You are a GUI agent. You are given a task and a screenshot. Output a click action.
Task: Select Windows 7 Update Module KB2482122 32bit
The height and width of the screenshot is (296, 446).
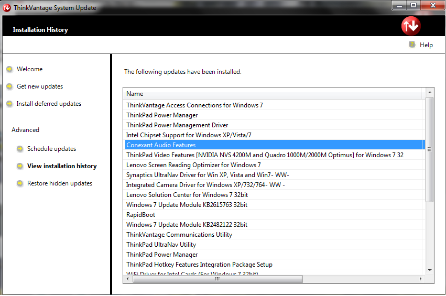pos(274,225)
